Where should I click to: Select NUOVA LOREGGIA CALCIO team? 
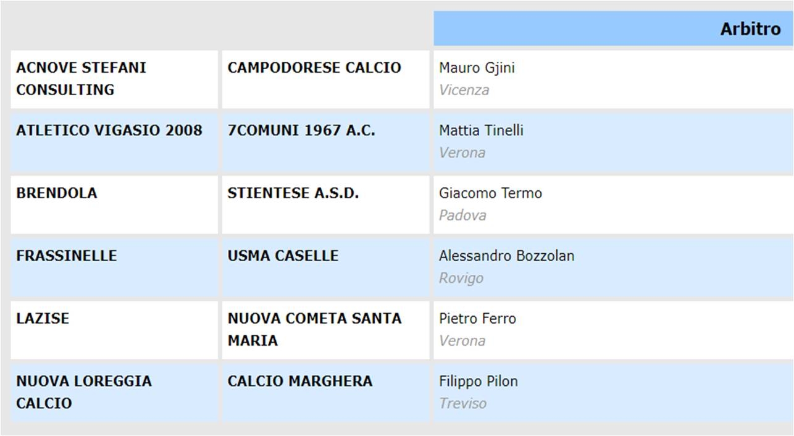[x=84, y=392]
